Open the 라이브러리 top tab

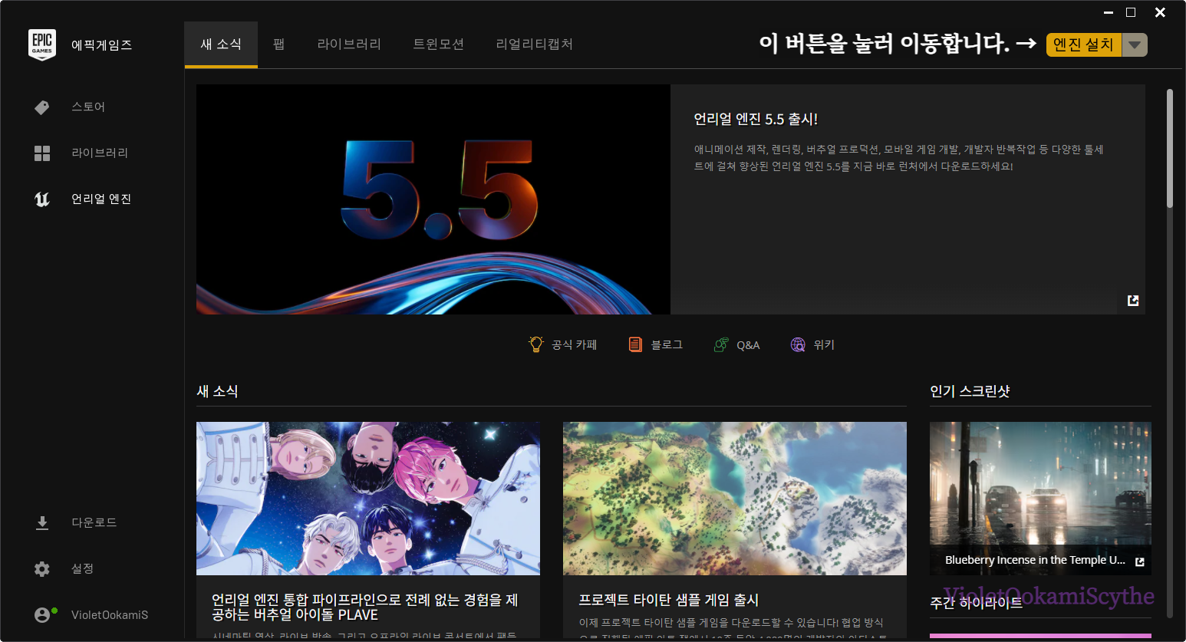point(349,44)
